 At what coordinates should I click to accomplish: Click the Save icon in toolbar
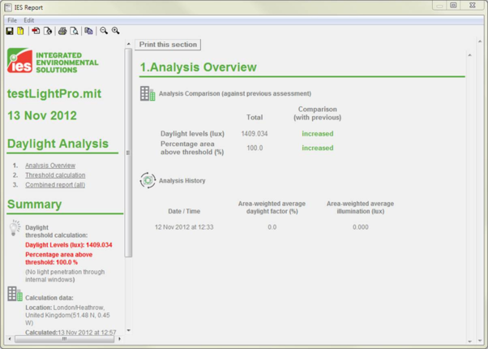pos(10,31)
